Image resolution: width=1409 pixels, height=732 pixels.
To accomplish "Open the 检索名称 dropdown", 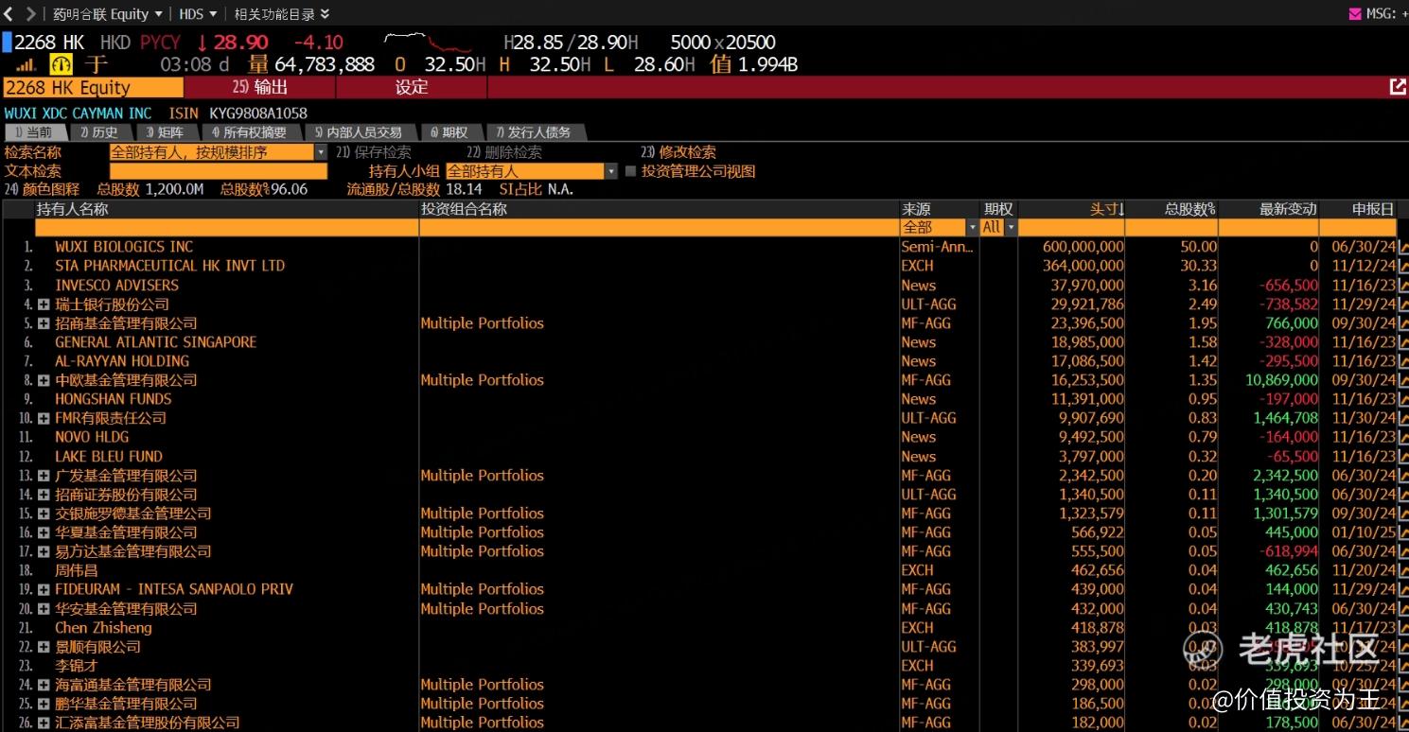I will 320,152.
